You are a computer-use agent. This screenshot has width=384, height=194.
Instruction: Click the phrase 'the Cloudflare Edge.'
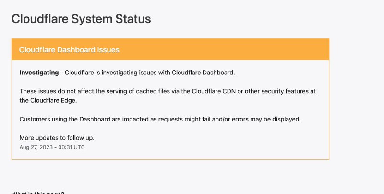pos(48,100)
